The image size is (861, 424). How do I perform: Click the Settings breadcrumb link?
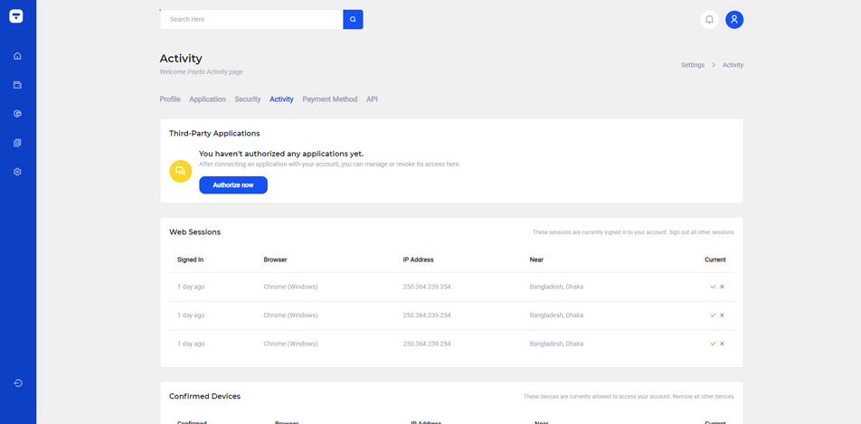coord(693,65)
